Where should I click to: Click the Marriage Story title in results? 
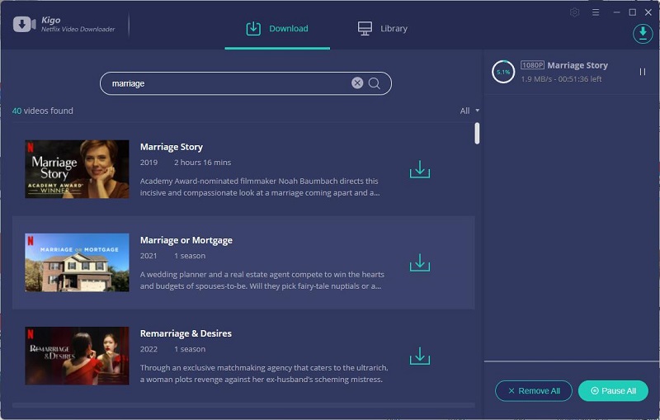coord(172,147)
